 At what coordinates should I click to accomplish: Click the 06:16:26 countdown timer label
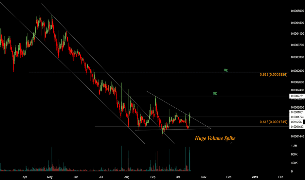click(x=296, y=122)
